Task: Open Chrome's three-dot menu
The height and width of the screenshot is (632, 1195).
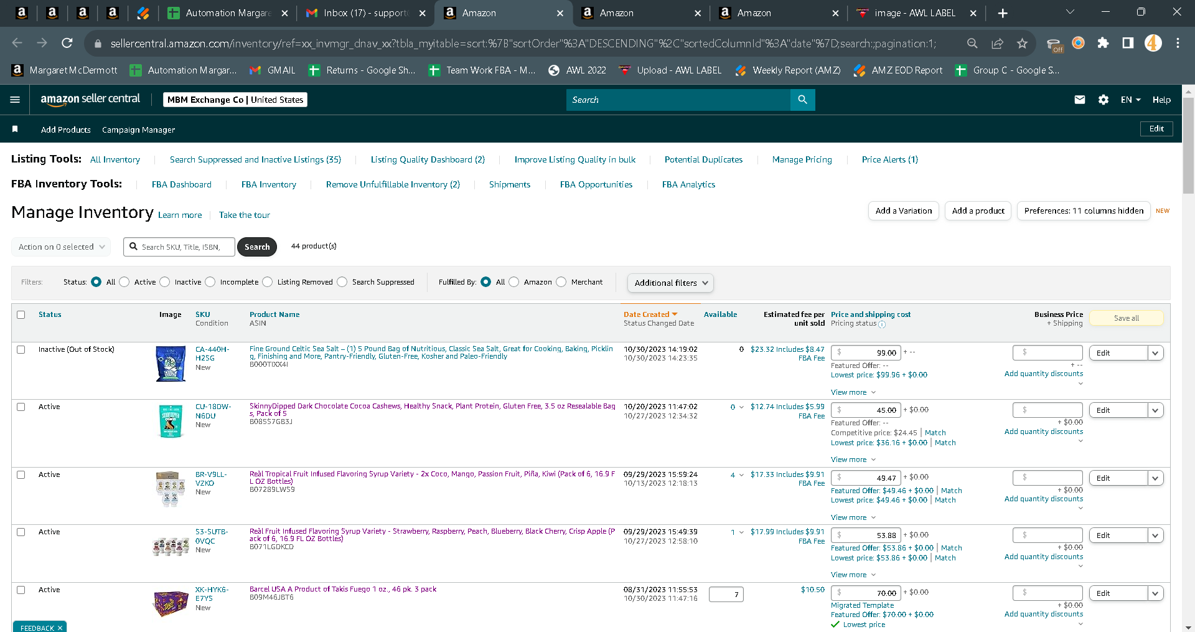Action: point(1178,43)
